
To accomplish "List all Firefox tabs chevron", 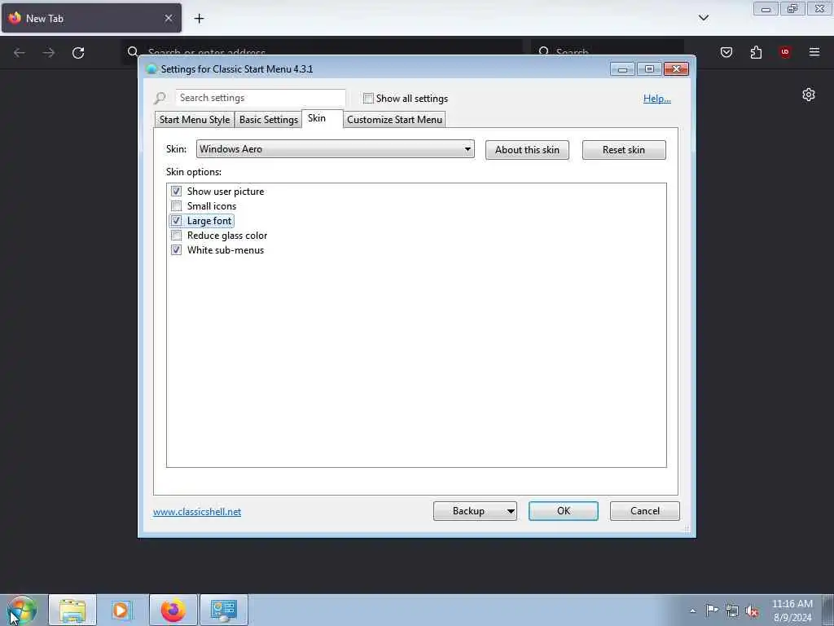I will pos(704,18).
